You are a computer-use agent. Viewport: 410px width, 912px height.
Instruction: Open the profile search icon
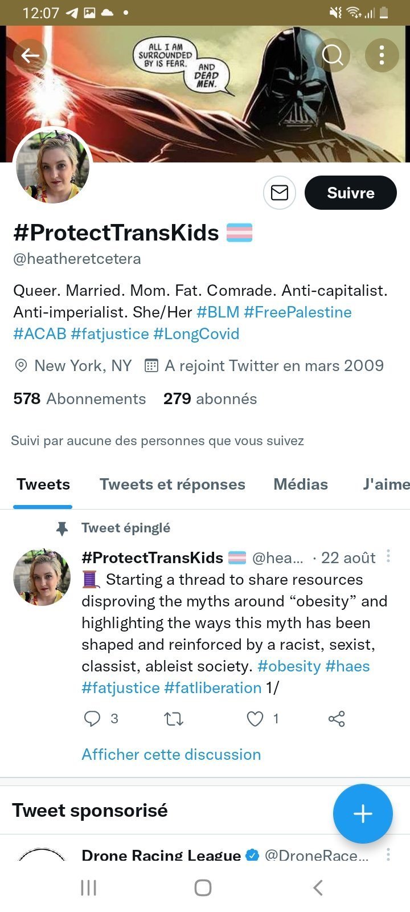(x=333, y=55)
